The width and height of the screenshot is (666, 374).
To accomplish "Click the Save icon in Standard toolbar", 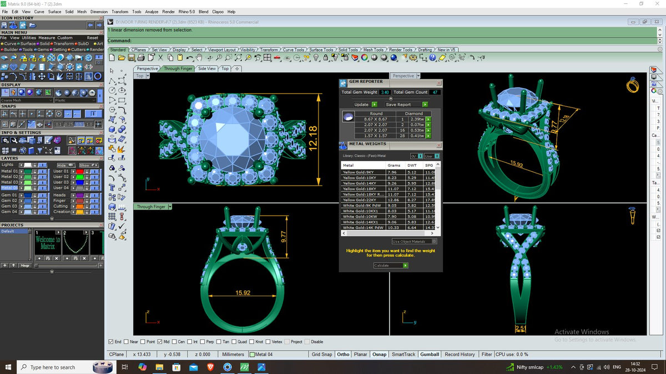I will 131,58.
